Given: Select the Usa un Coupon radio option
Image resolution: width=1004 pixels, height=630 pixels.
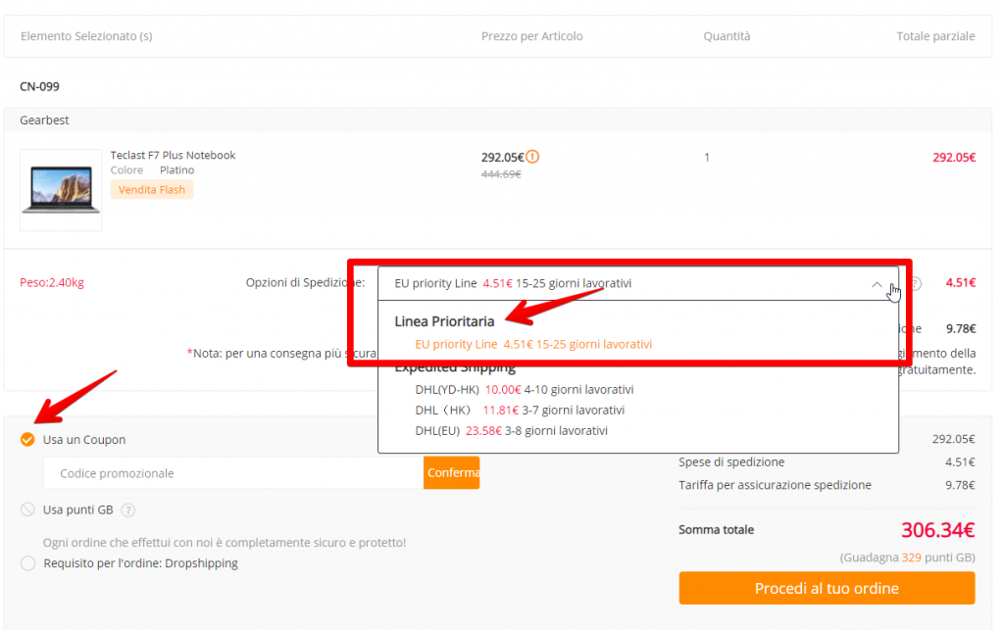Looking at the screenshot, I should coord(27,440).
